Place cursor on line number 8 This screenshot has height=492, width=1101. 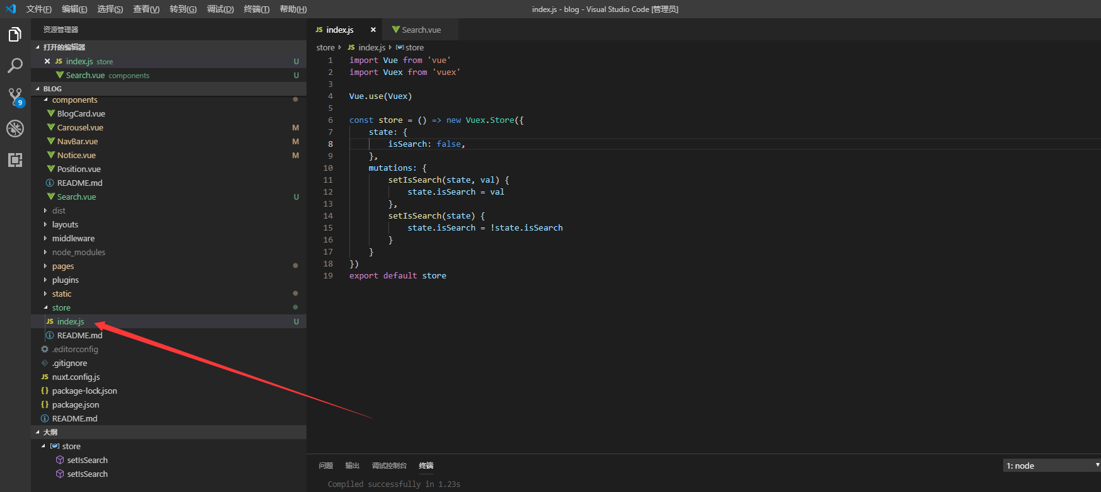point(330,144)
